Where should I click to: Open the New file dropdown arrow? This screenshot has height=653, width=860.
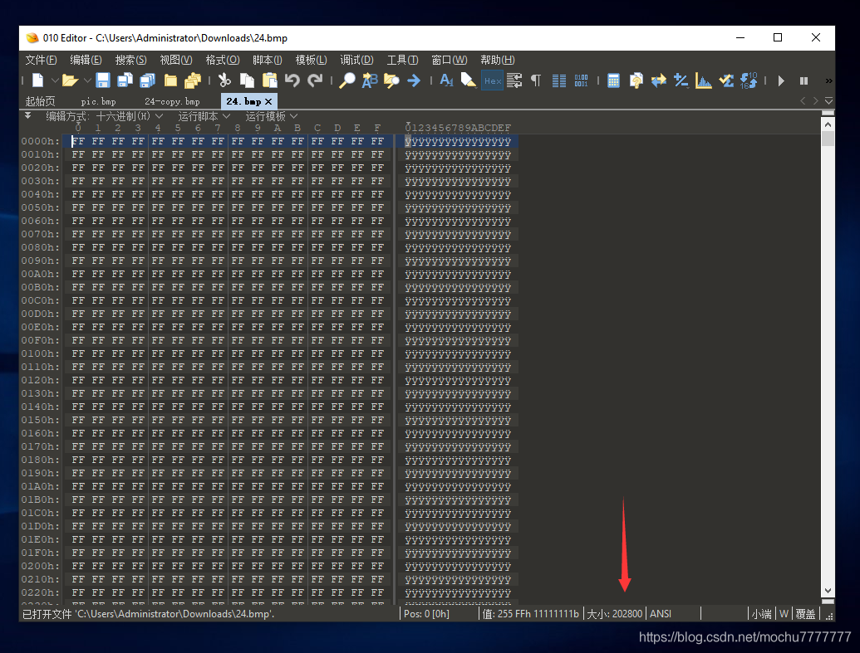pyautogui.click(x=55, y=80)
